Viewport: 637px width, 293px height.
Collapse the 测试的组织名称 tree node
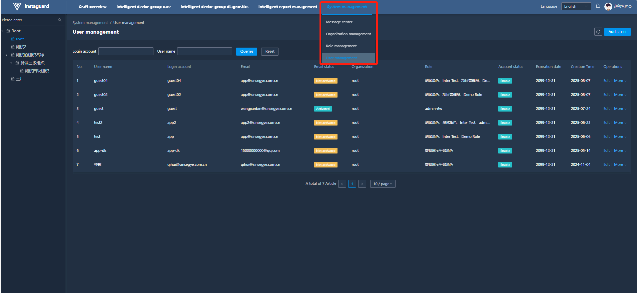(x=7, y=55)
